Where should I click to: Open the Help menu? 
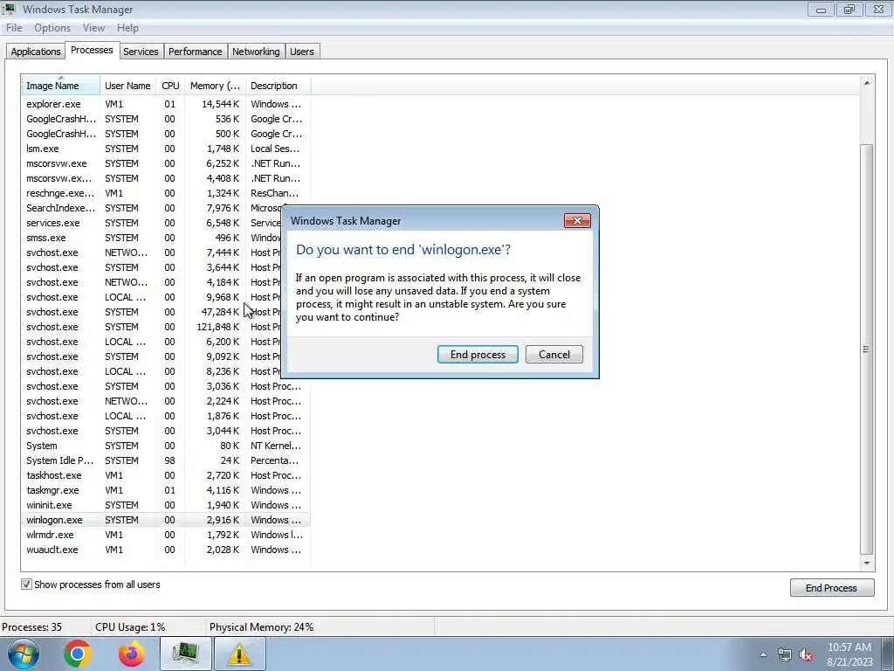tap(127, 28)
